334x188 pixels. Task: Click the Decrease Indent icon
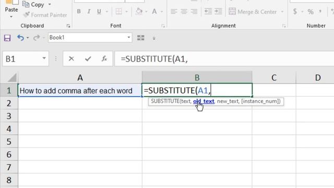tap(208, 11)
